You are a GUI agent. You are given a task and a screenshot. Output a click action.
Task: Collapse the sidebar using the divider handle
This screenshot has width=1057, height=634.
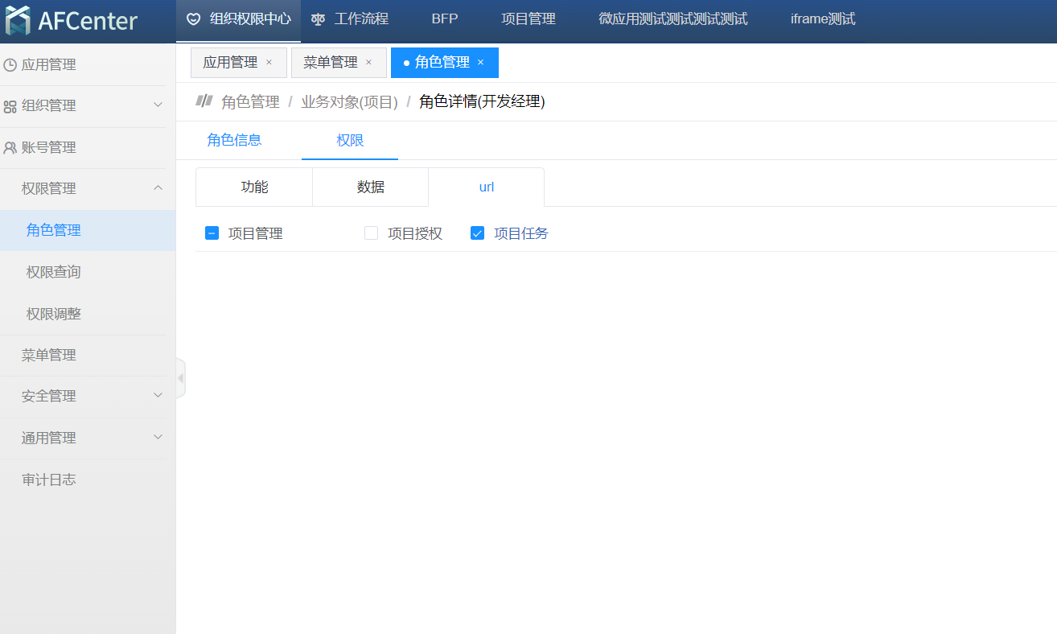(x=180, y=378)
